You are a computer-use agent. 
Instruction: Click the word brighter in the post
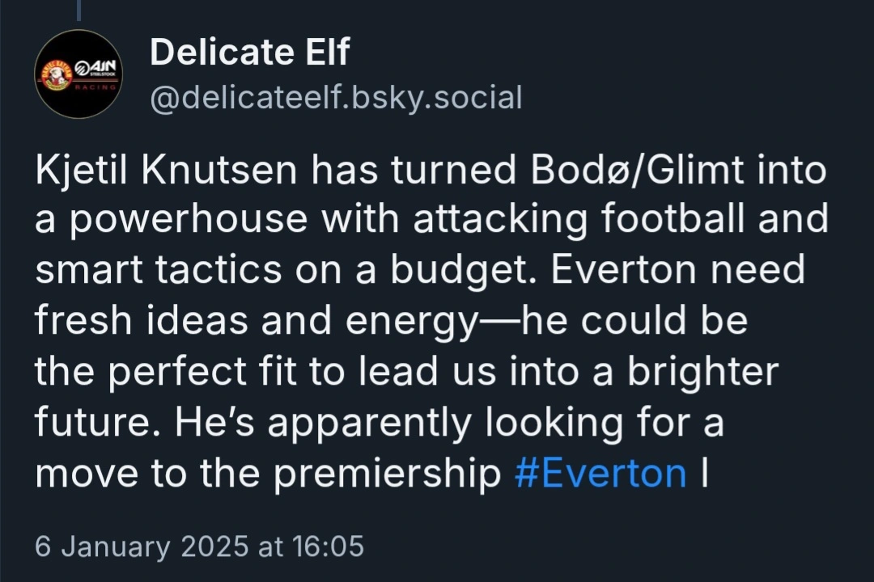point(695,373)
